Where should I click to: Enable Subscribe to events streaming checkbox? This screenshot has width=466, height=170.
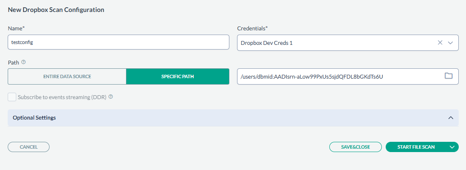point(12,97)
